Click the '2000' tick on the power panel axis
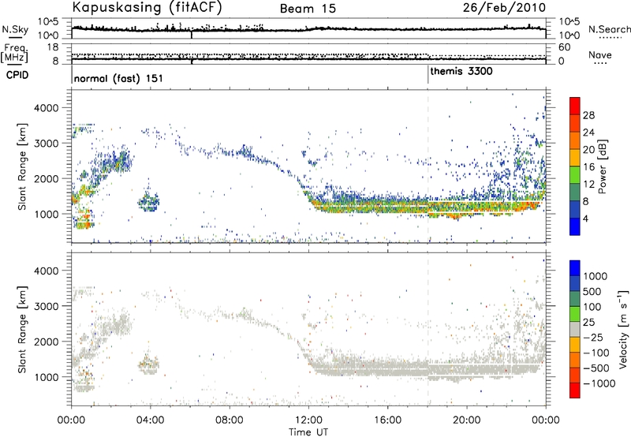Image resolution: width=631 pixels, height=437 pixels. [x=46, y=178]
